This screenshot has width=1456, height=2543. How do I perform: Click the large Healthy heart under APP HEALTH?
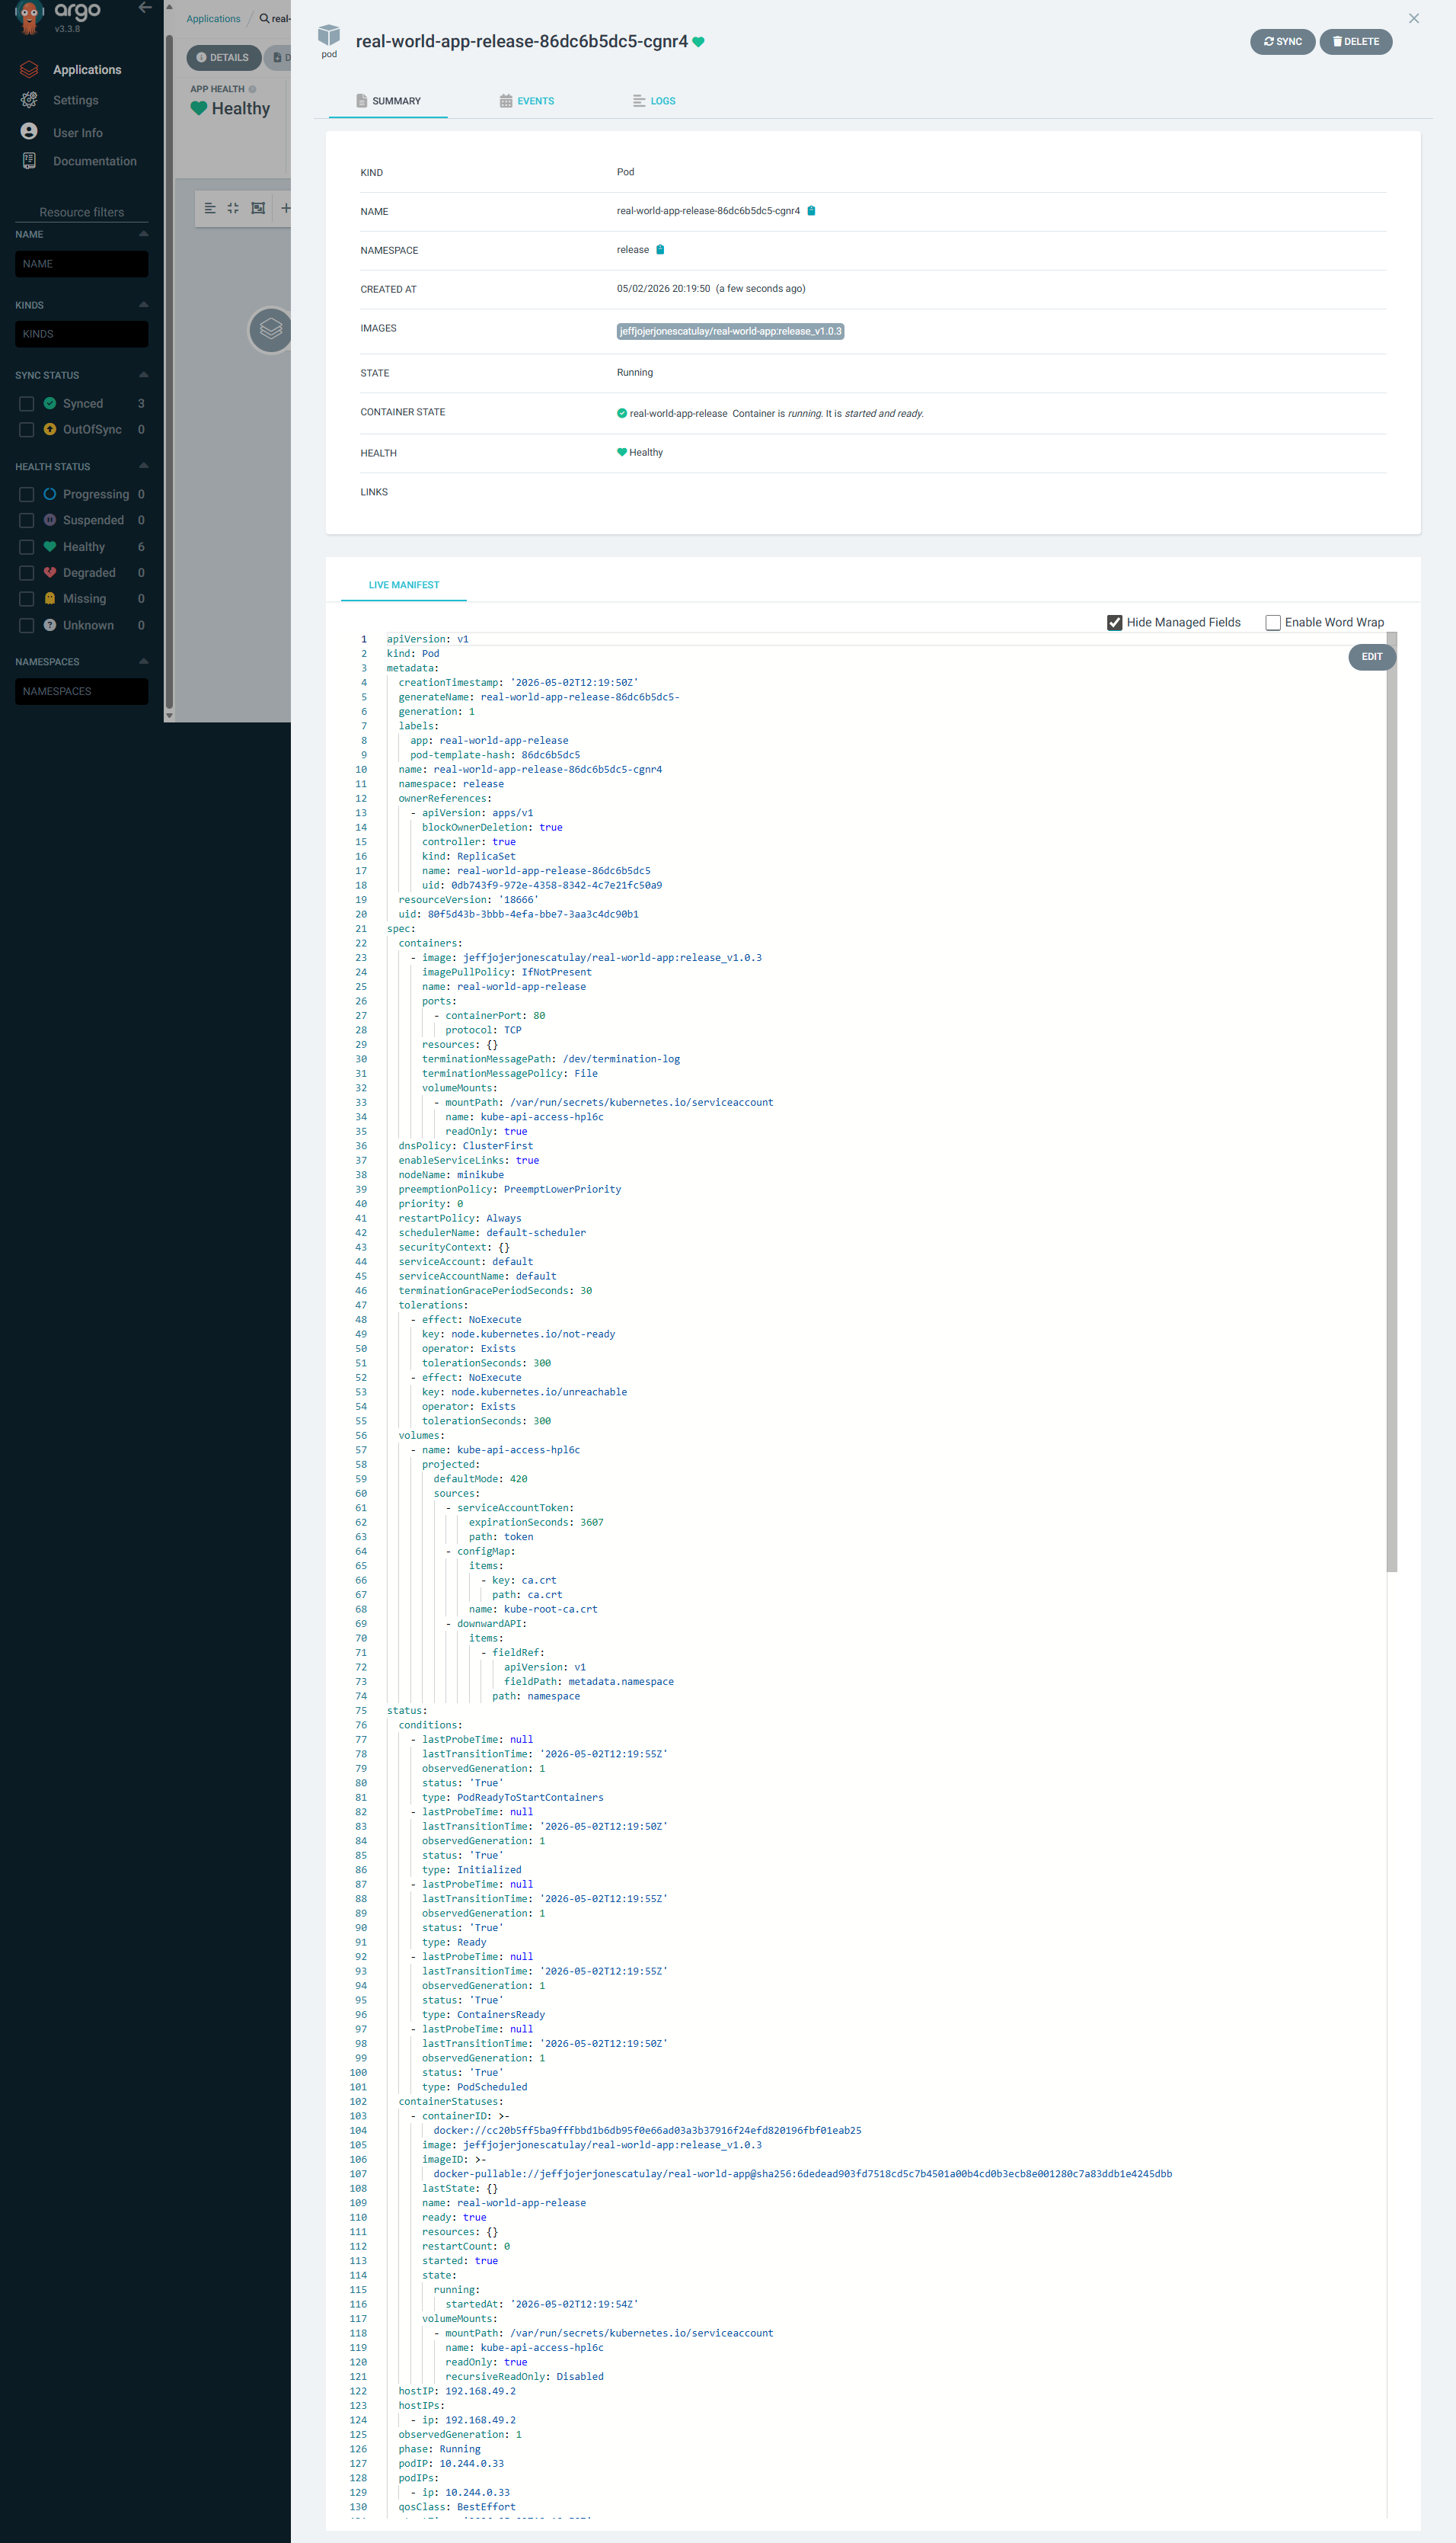(199, 108)
